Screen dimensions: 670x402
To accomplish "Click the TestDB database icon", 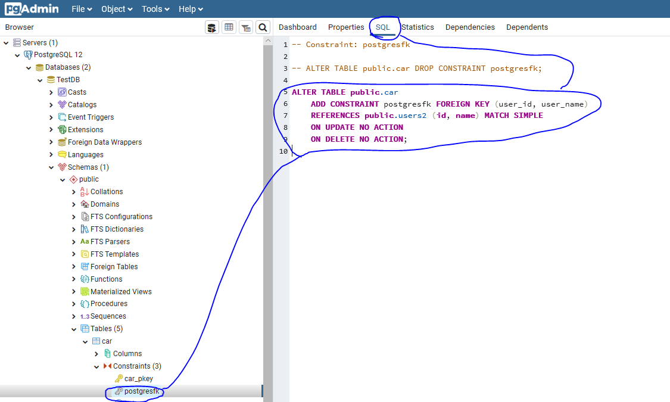I will pyautogui.click(x=51, y=80).
